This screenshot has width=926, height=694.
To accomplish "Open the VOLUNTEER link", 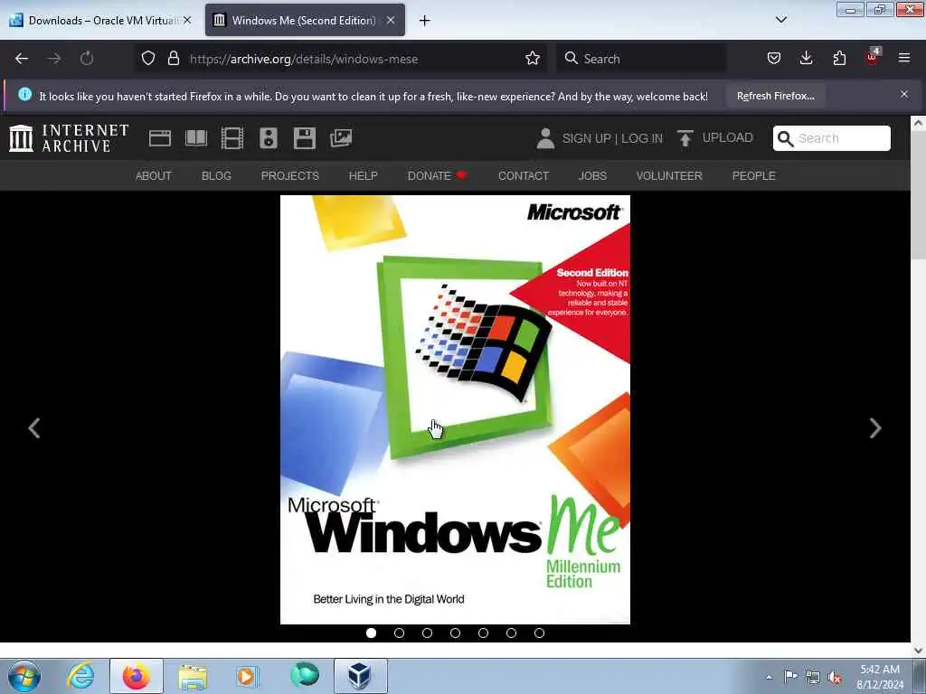I will coord(669,176).
